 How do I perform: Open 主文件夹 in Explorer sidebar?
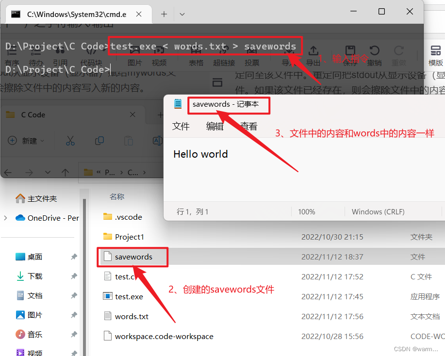[x=36, y=198]
